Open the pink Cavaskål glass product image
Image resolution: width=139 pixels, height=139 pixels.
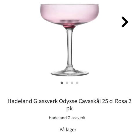[x=69, y=40]
